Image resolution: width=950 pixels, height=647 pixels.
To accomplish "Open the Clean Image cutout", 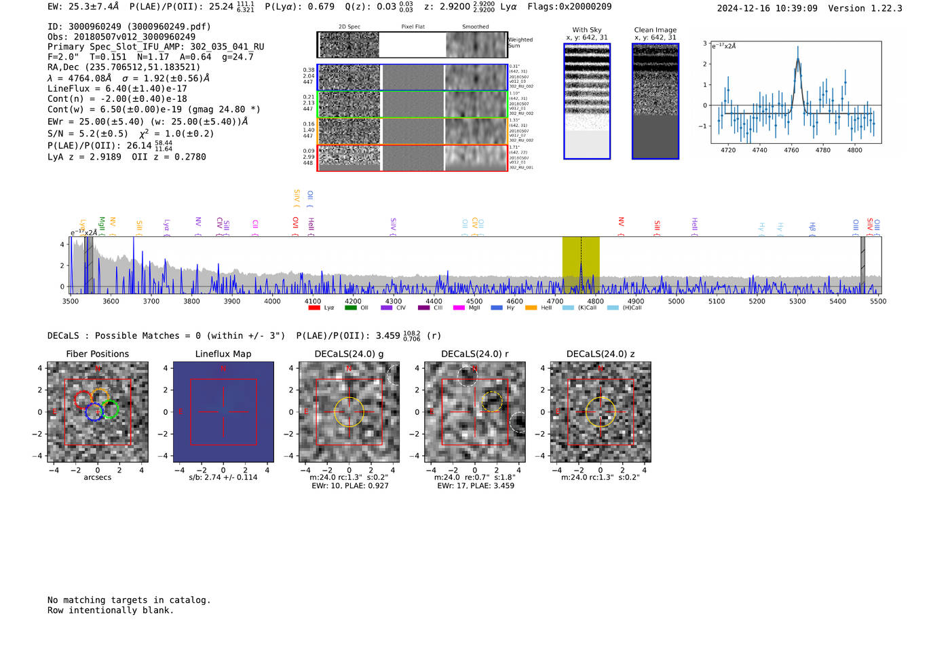I will (x=655, y=101).
